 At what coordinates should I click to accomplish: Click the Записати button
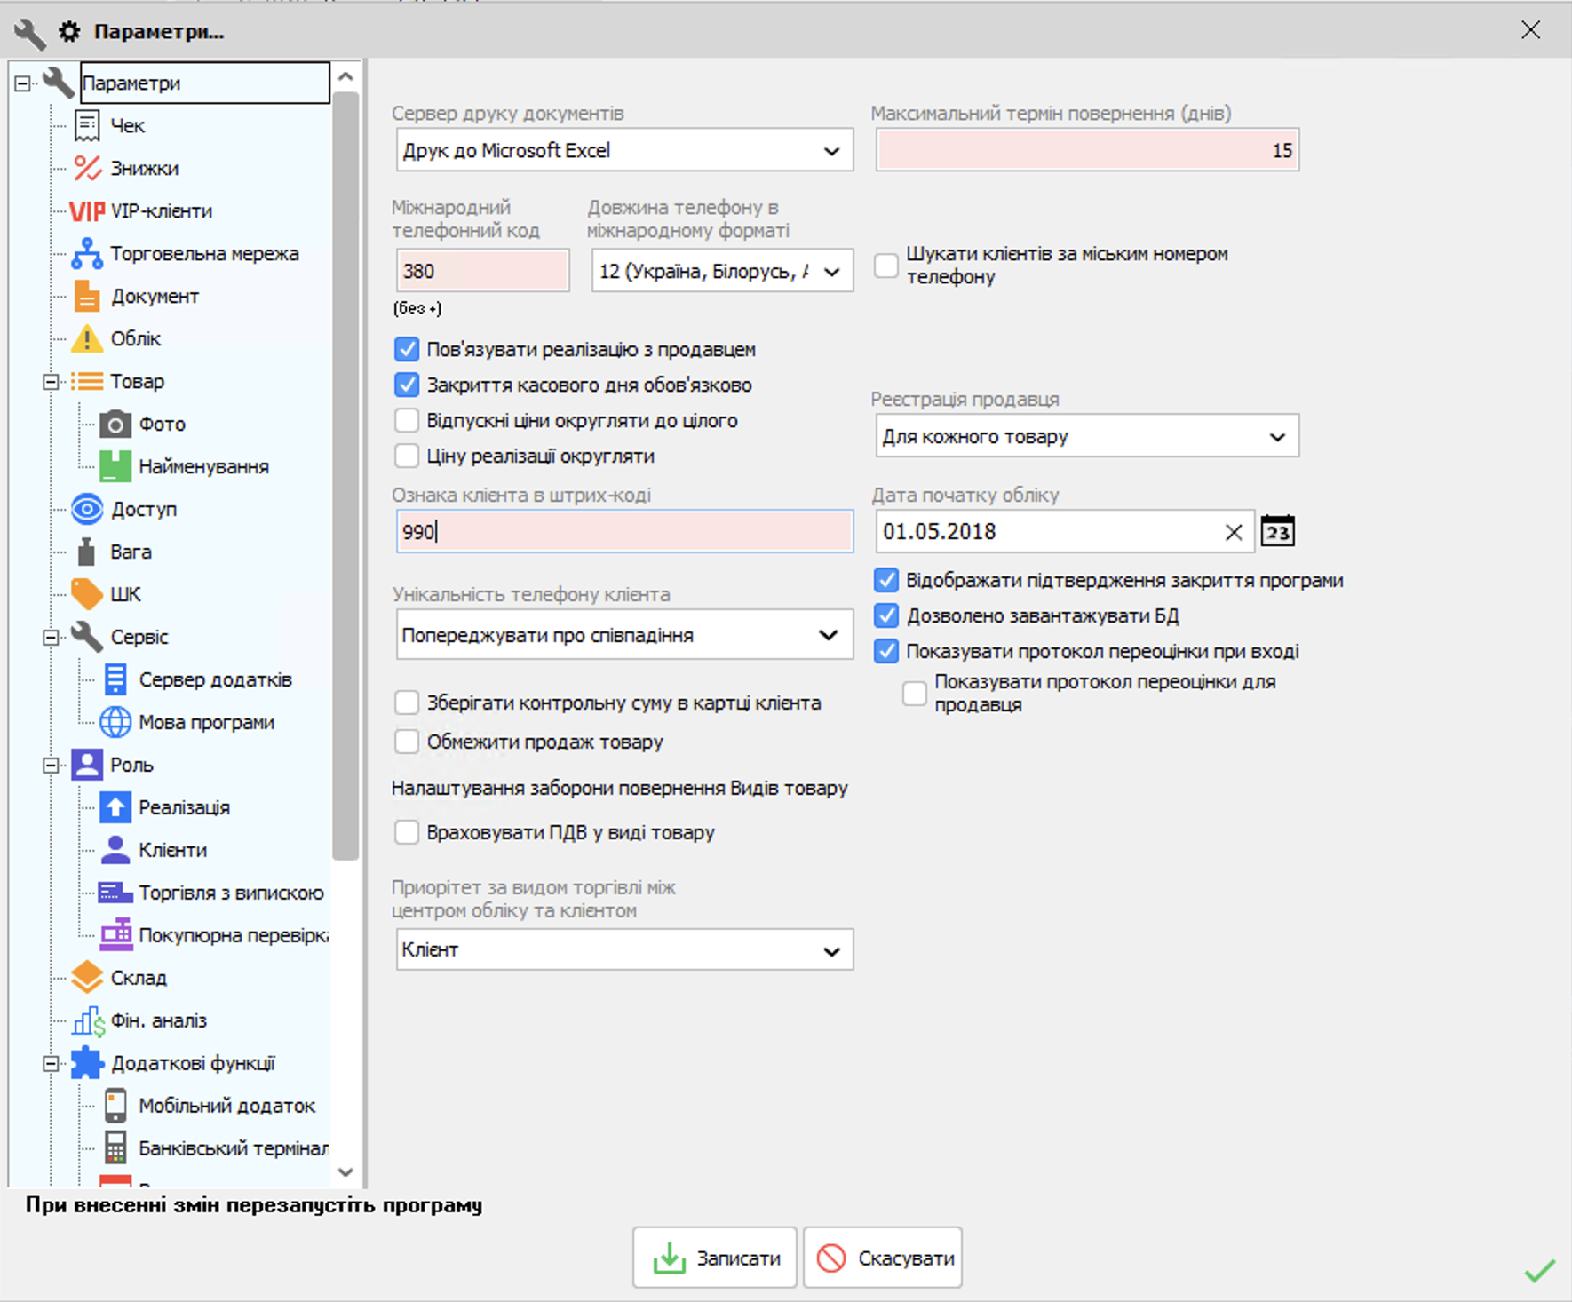[716, 1258]
